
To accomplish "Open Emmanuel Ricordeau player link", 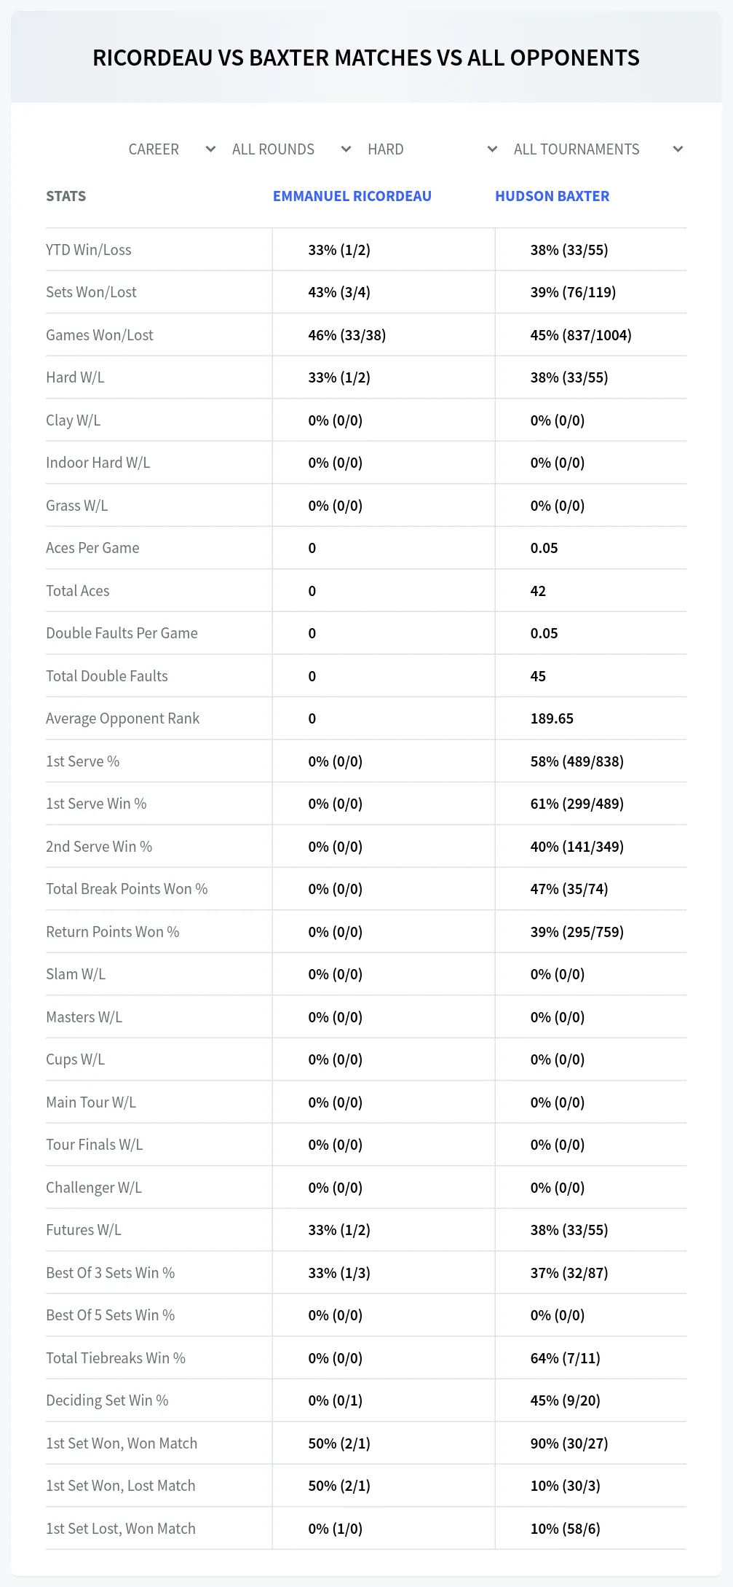I will (352, 196).
